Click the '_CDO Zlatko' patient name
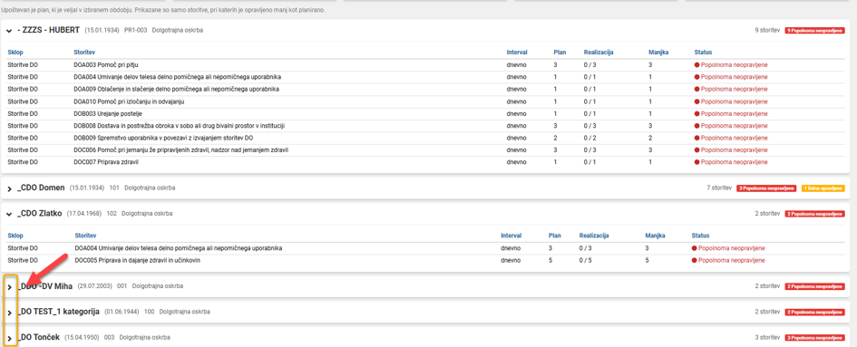Image resolution: width=857 pixels, height=347 pixels. tap(40, 214)
